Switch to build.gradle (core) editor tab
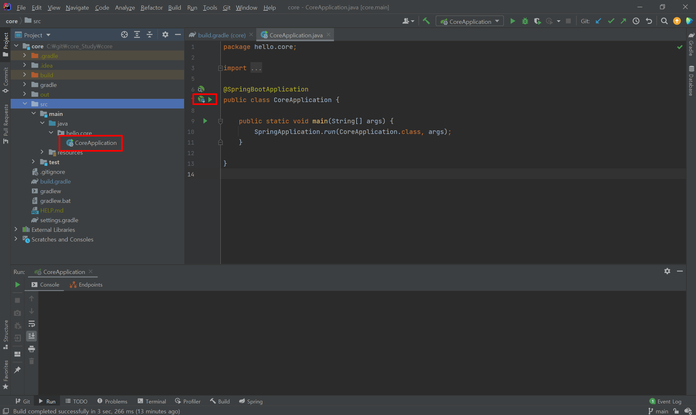The height and width of the screenshot is (415, 696). (221, 35)
